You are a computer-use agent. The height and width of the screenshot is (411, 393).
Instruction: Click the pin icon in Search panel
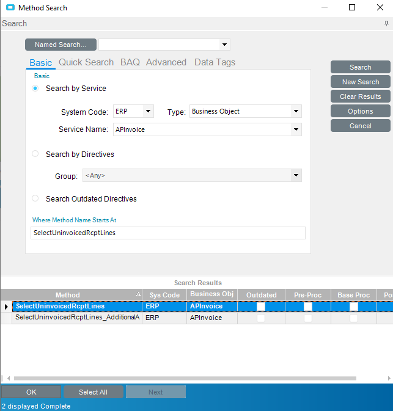tap(386, 23)
